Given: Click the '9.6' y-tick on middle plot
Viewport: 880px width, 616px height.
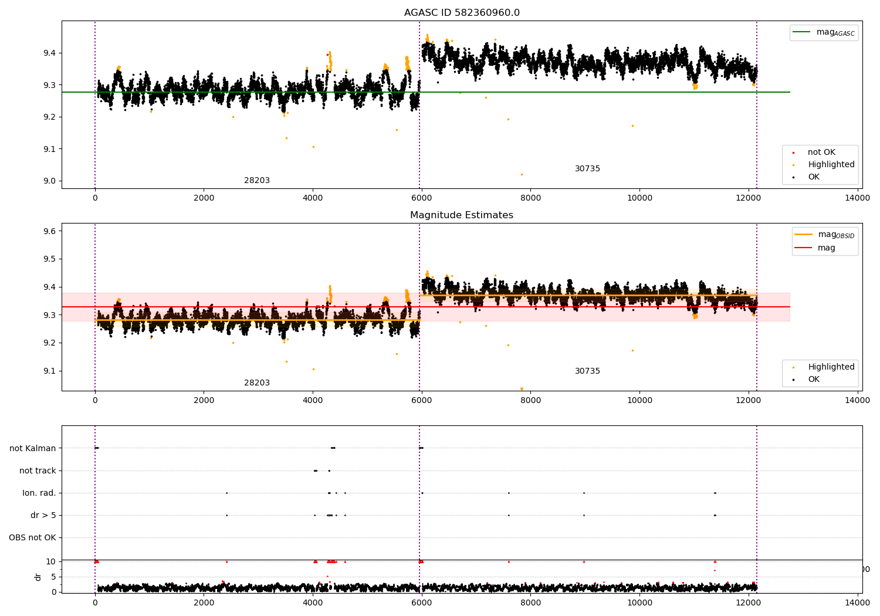Looking at the screenshot, I should [x=50, y=231].
